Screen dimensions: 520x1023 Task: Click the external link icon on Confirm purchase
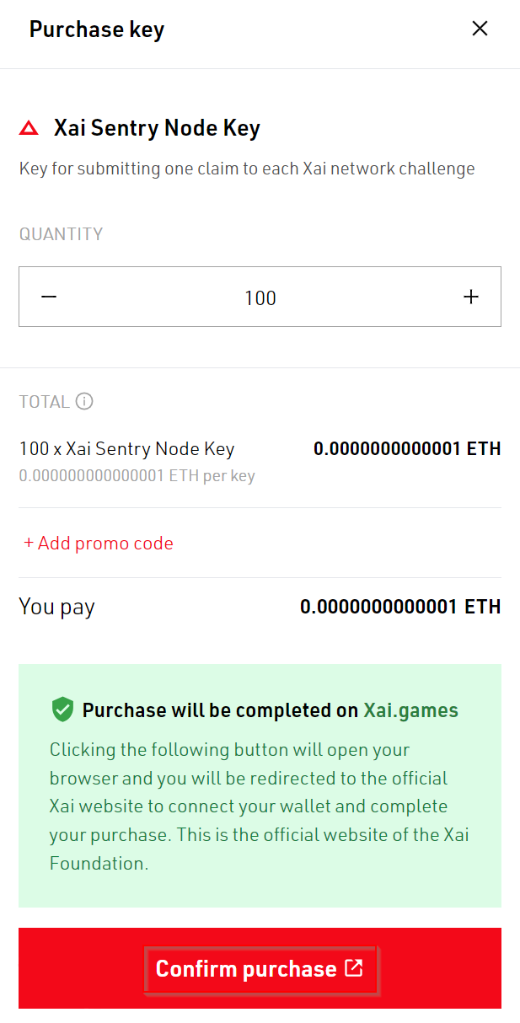click(354, 968)
